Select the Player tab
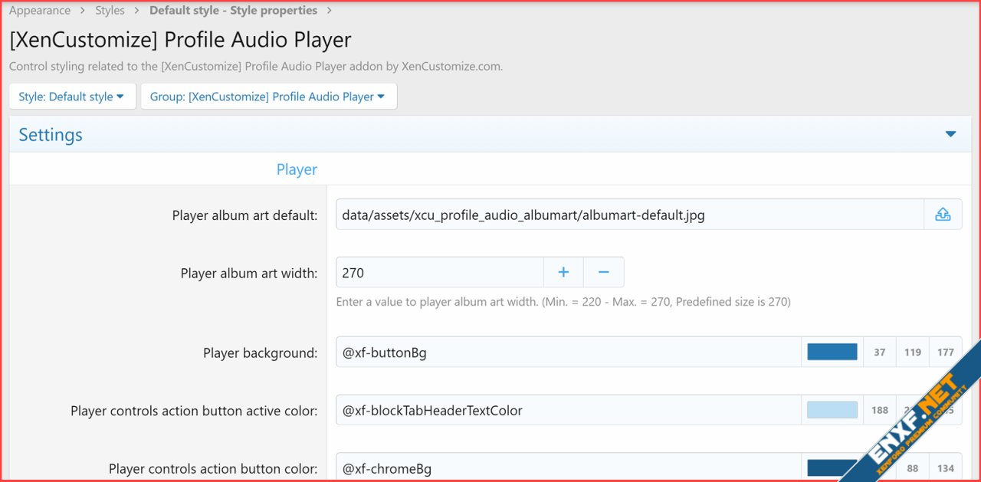This screenshot has width=981, height=482. 297,169
